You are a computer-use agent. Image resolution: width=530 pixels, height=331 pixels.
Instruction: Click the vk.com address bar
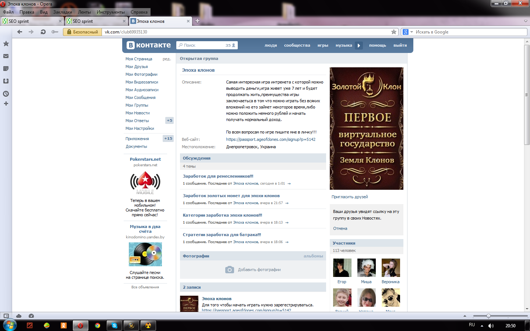pyautogui.click(x=247, y=32)
